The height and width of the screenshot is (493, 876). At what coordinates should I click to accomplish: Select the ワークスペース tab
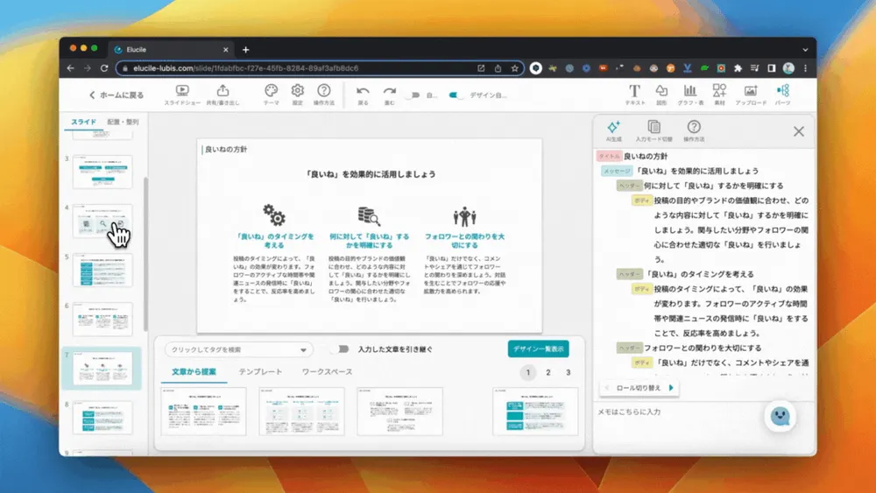[x=327, y=372]
